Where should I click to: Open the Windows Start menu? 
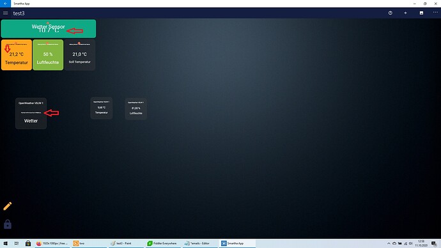coord(5,244)
